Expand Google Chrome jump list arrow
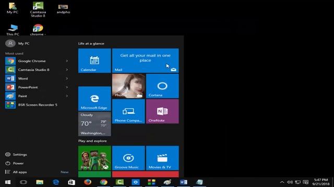This screenshot has width=334, height=187. coord(67,61)
